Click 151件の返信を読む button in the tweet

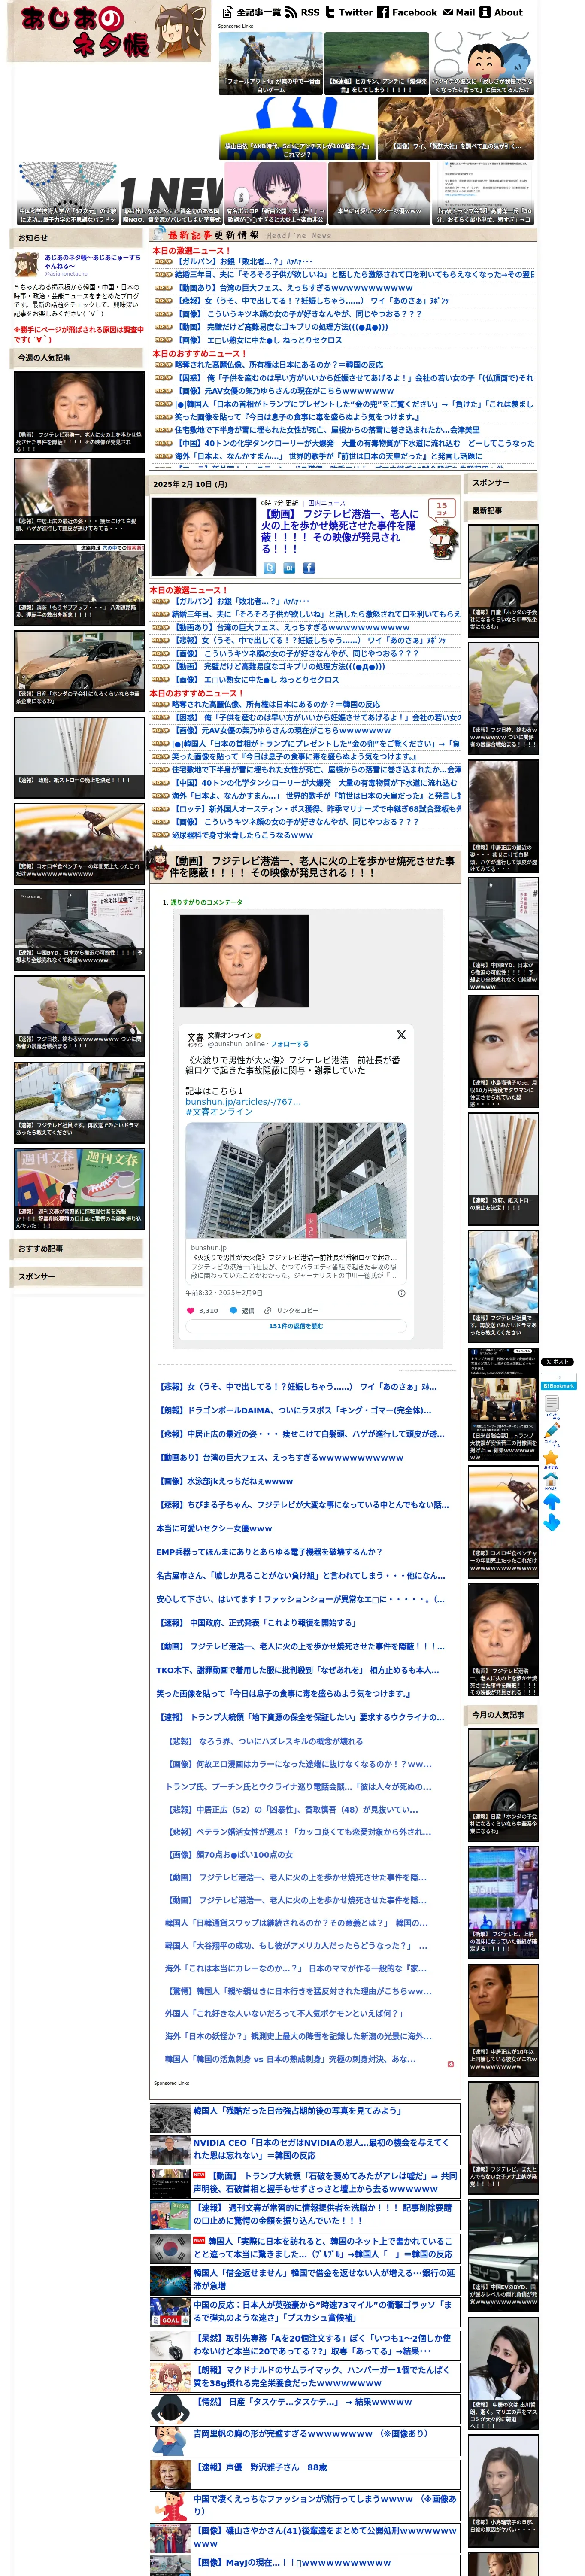tap(296, 1326)
